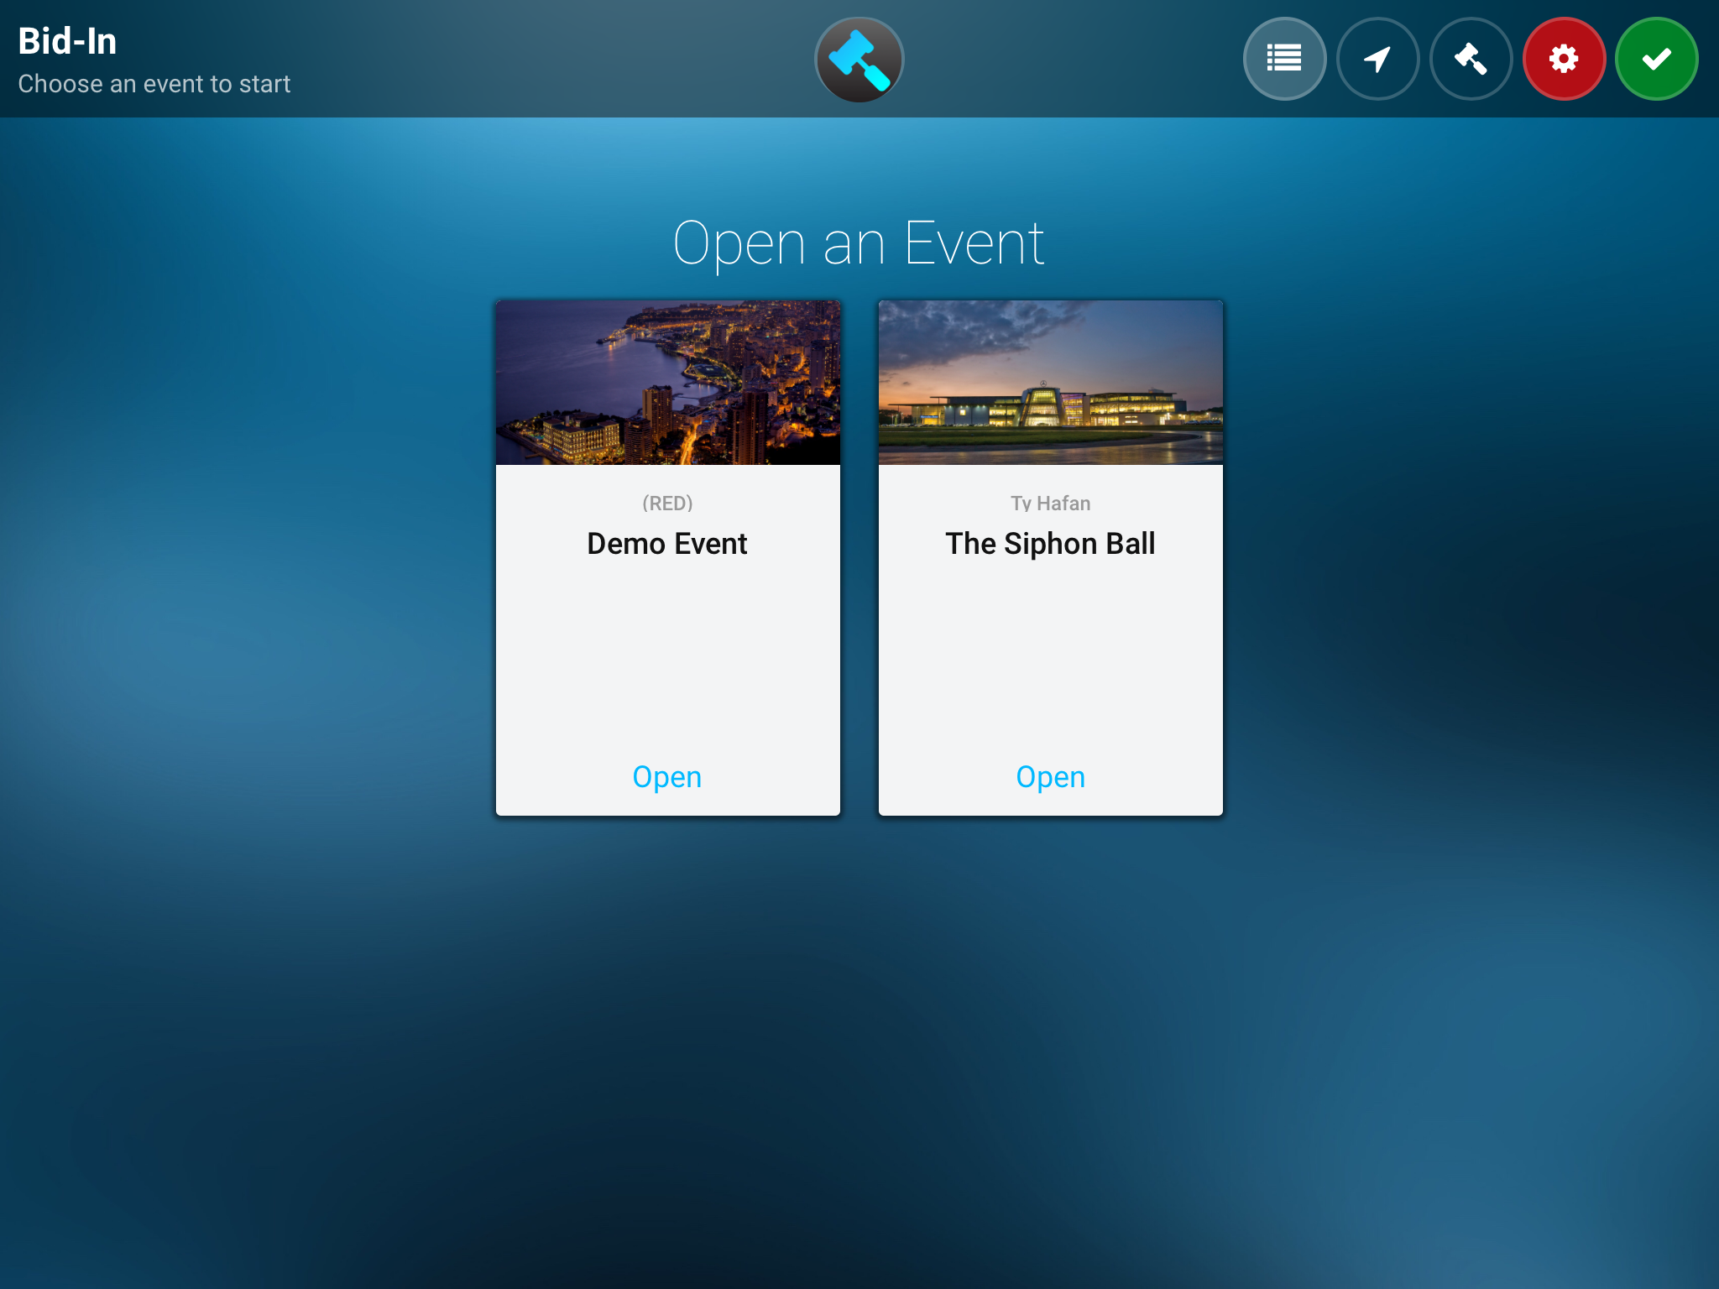Click the '(RED)' organization label
1719x1289 pixels.
pyautogui.click(x=667, y=504)
